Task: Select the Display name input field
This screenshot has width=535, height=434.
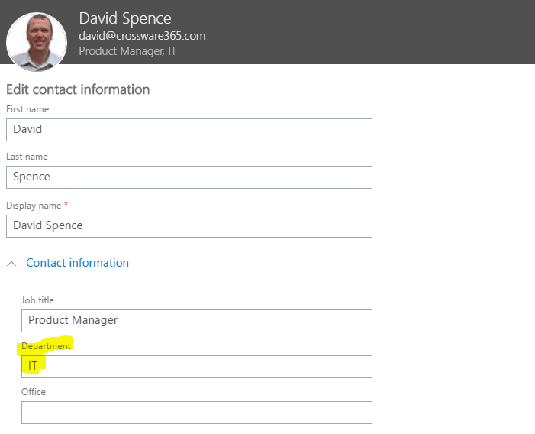Action: pyautogui.click(x=189, y=226)
